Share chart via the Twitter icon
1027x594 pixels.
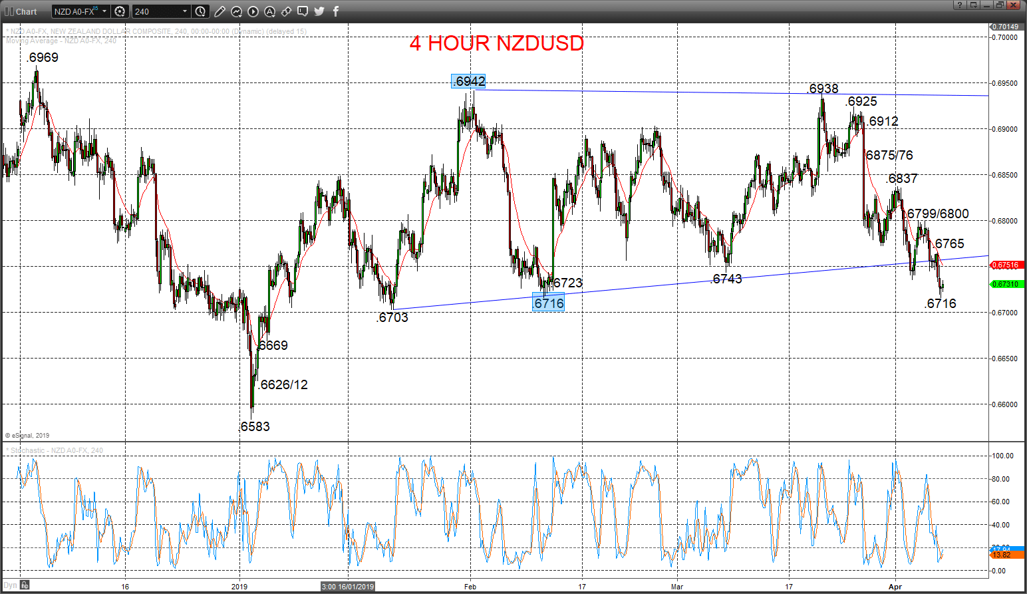coord(319,11)
